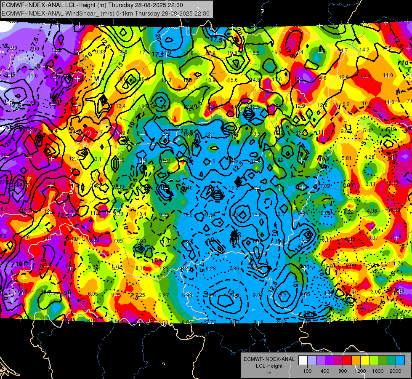Click the wind shear value 7.86
This screenshot has width=412, height=379.
coord(234,269)
